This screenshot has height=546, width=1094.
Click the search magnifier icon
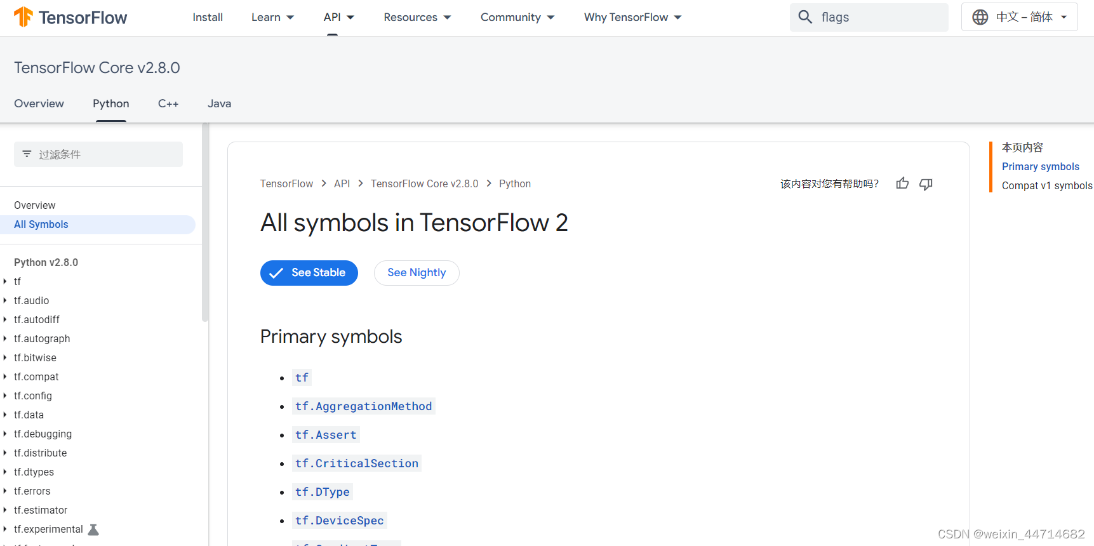(805, 17)
